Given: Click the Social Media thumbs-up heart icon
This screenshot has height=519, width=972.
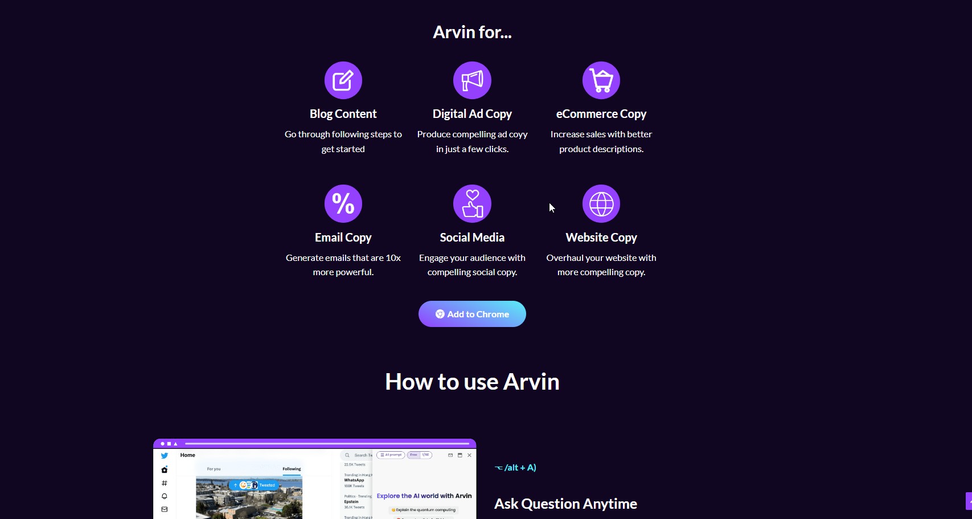Looking at the screenshot, I should (472, 203).
